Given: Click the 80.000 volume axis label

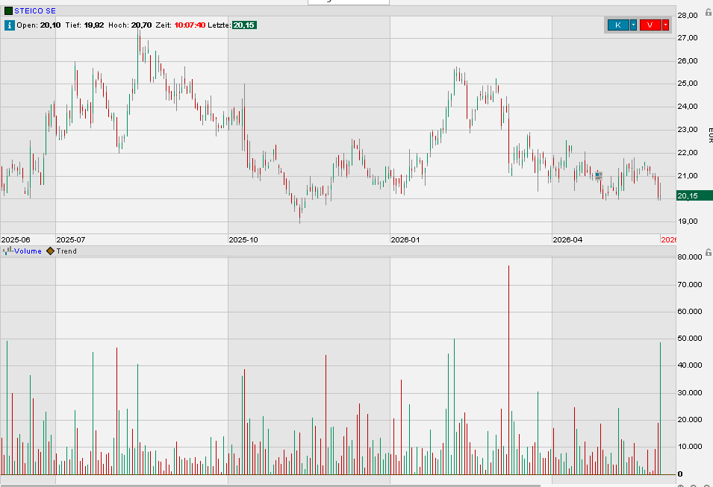Looking at the screenshot, I should tap(690, 257).
